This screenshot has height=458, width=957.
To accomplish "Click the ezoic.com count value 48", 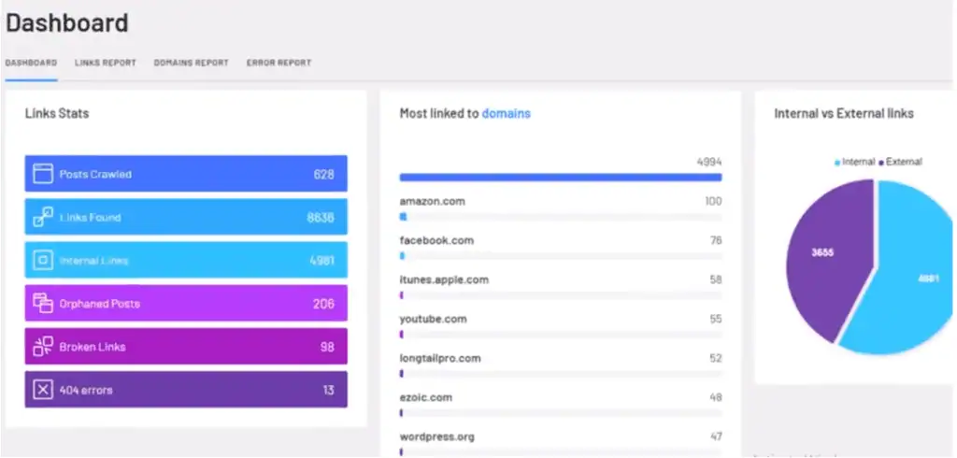I will click(x=716, y=397).
